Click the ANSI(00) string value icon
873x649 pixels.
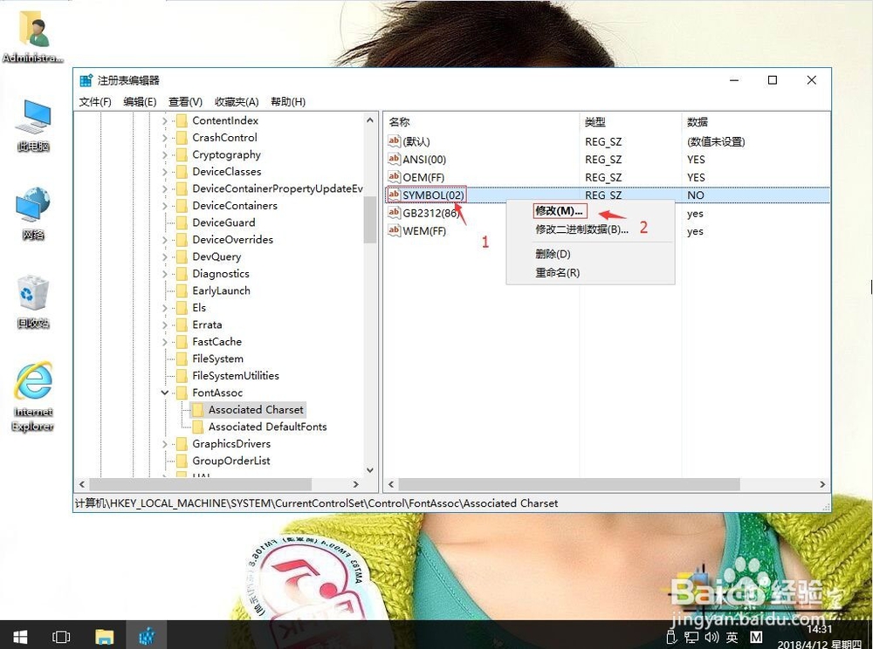coord(395,159)
